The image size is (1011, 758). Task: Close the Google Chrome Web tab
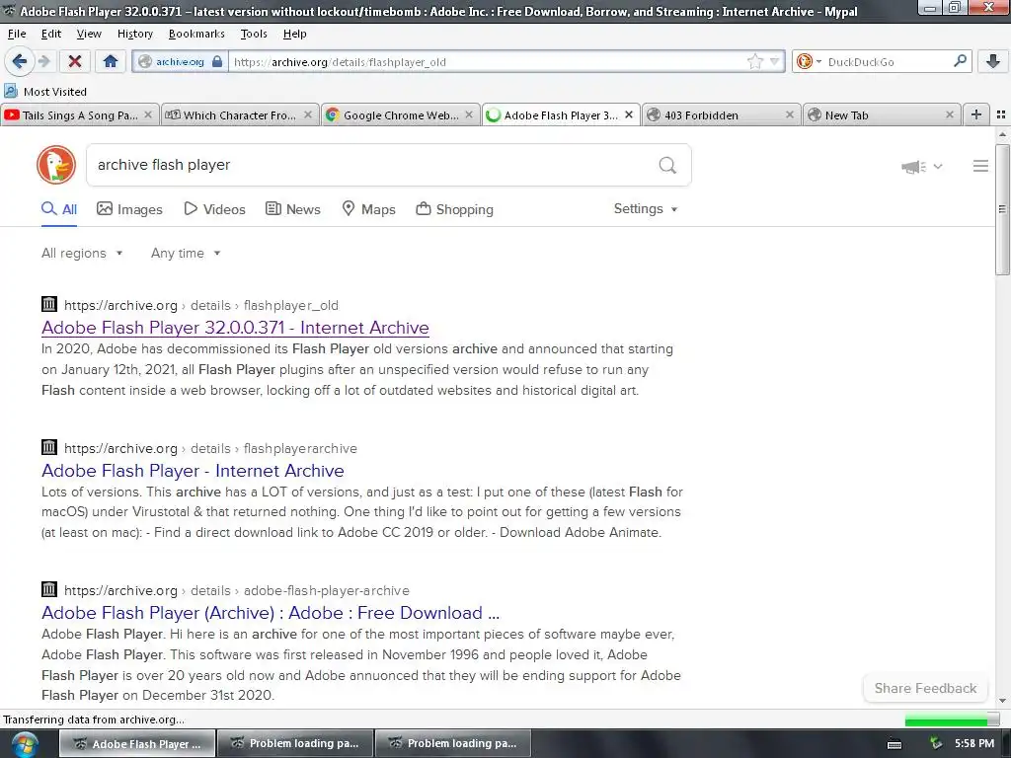click(469, 114)
